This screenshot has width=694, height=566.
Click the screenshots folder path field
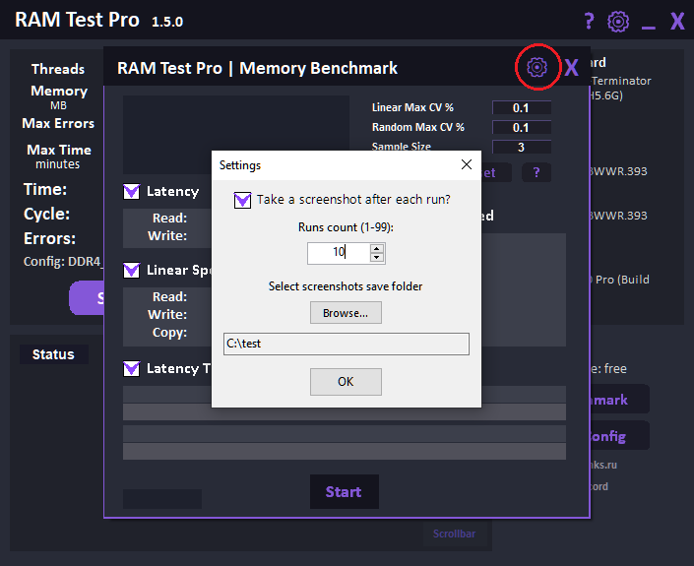point(346,344)
